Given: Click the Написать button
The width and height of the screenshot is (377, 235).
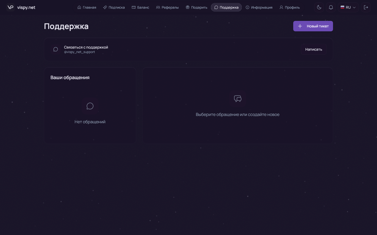Looking at the screenshot, I should pos(314,49).
